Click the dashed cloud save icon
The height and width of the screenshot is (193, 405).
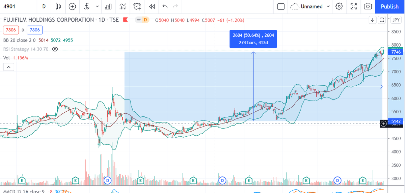295,6
